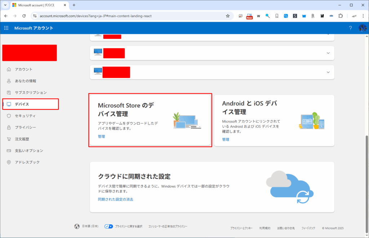Click the cloud sync illustration
This screenshot has width=369, height=238.
point(290,187)
